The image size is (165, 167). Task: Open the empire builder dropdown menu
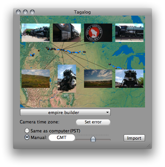click(x=65, y=112)
